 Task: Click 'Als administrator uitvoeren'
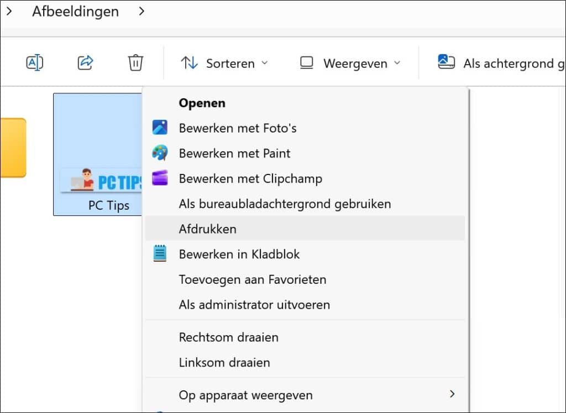[x=254, y=305]
